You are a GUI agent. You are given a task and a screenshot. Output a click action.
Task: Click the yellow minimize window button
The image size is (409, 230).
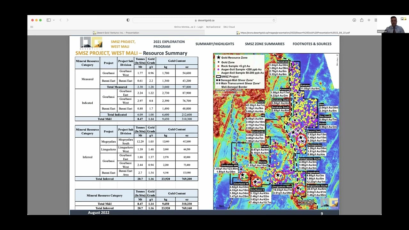click(36, 20)
